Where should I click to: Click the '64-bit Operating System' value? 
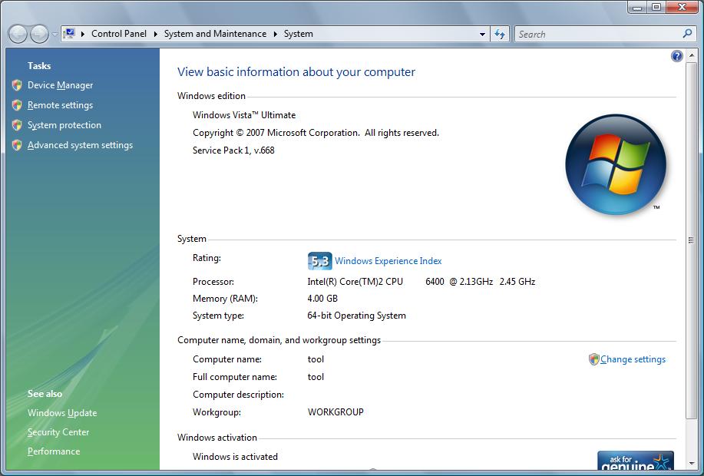coord(356,316)
